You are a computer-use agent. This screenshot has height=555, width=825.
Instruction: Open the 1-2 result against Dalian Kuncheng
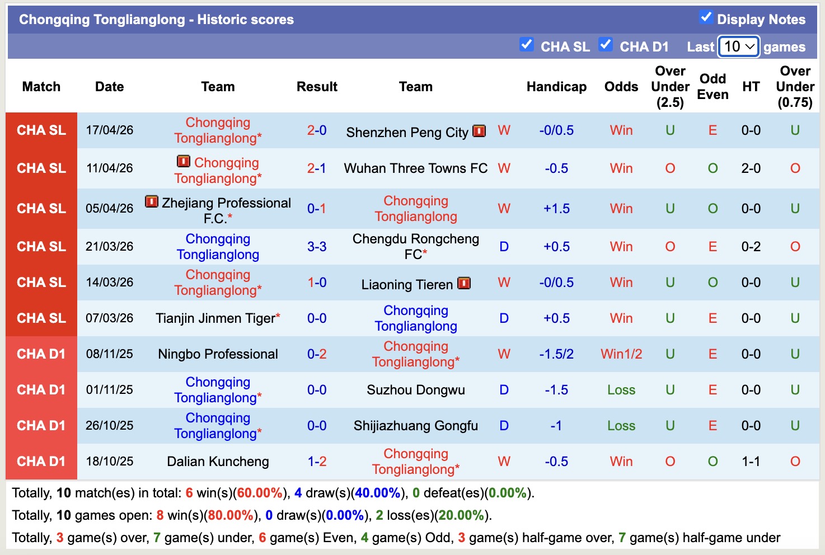tap(317, 462)
